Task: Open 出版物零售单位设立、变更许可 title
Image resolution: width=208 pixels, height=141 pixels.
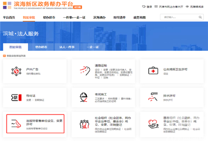Action: tap(44, 122)
